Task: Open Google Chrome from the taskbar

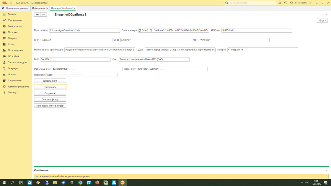Action: [x=80, y=183]
